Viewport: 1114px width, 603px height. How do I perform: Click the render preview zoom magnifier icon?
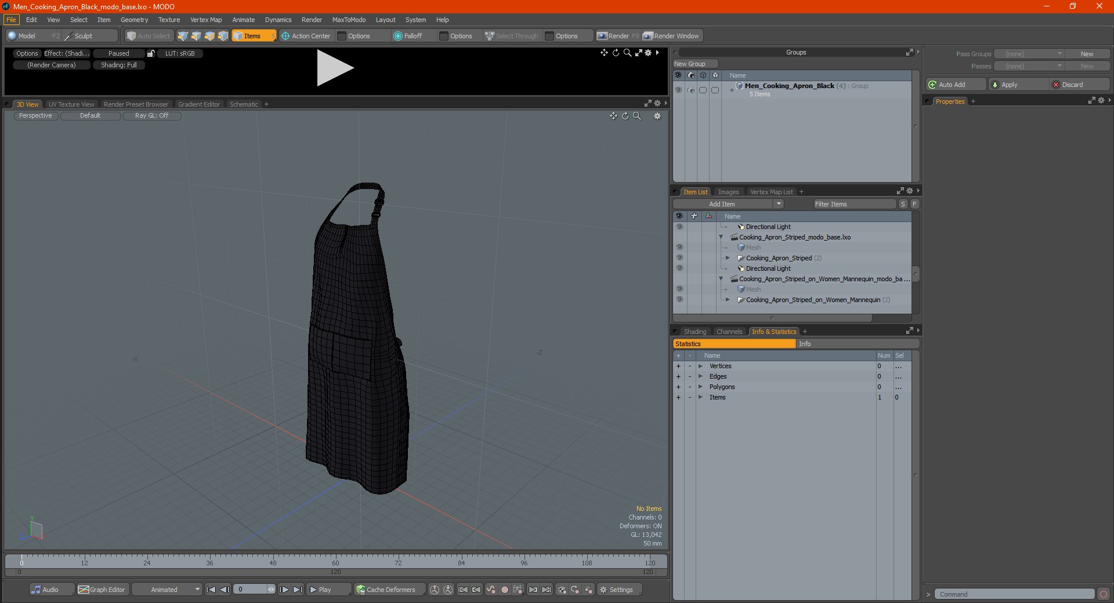(627, 53)
